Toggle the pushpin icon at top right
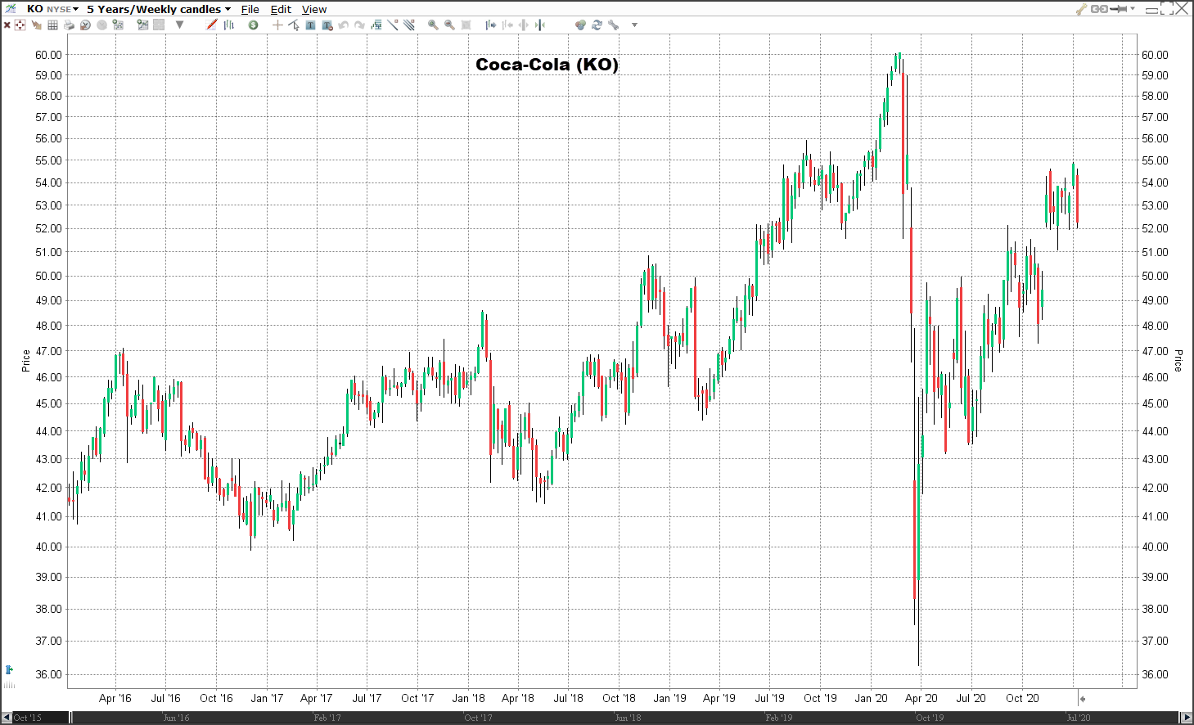The height and width of the screenshot is (725, 1194). [1119, 9]
